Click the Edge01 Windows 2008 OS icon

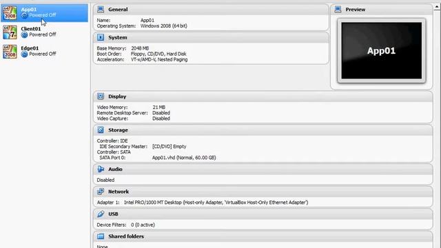click(x=10, y=52)
